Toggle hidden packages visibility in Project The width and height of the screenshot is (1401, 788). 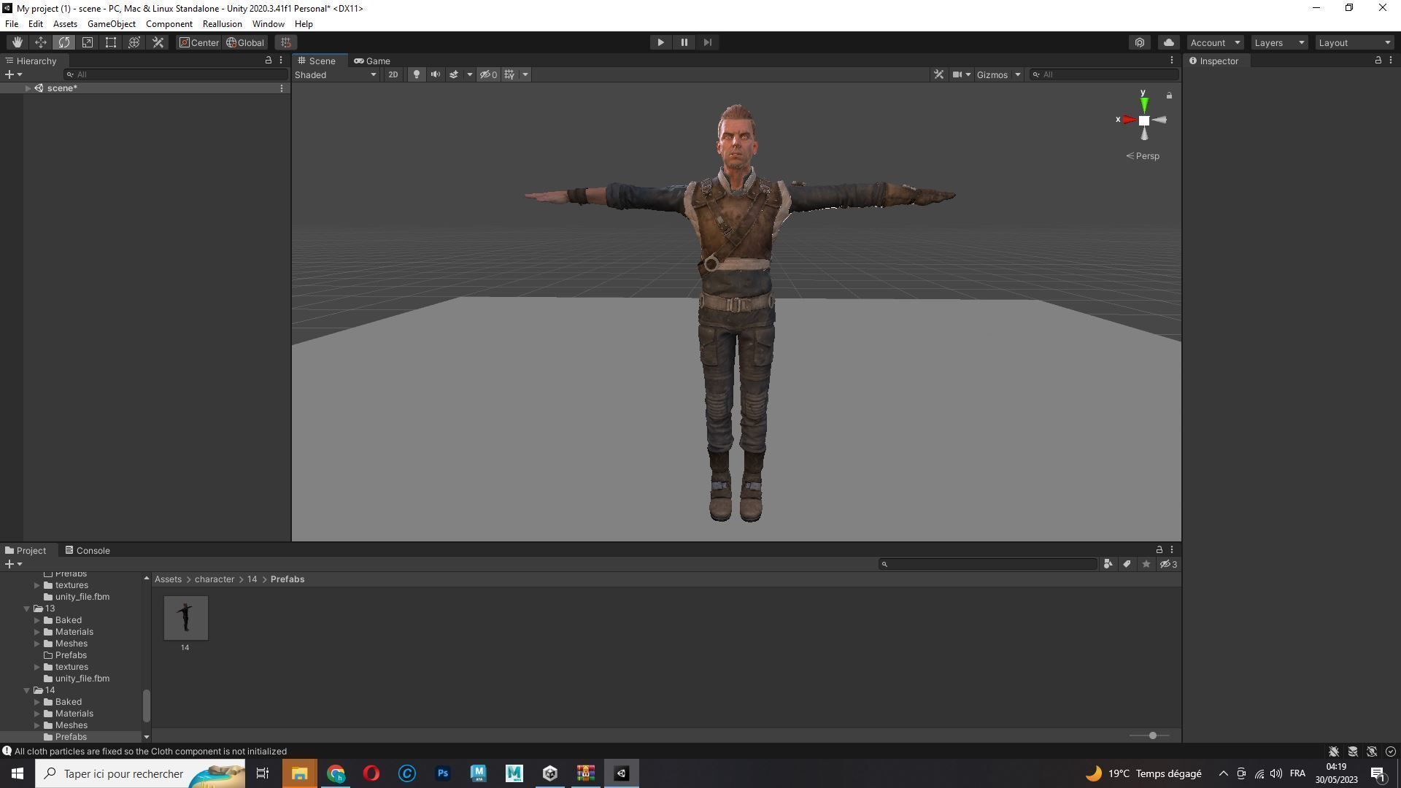tap(1169, 564)
